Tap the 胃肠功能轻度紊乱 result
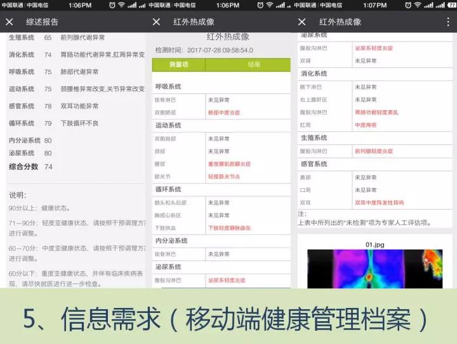Viewport: 457px width, 344px height. click(x=376, y=112)
